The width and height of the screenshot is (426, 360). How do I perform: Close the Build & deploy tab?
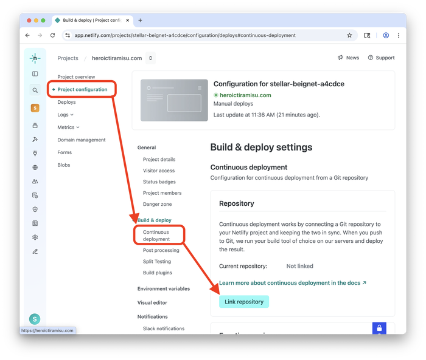pyautogui.click(x=127, y=20)
